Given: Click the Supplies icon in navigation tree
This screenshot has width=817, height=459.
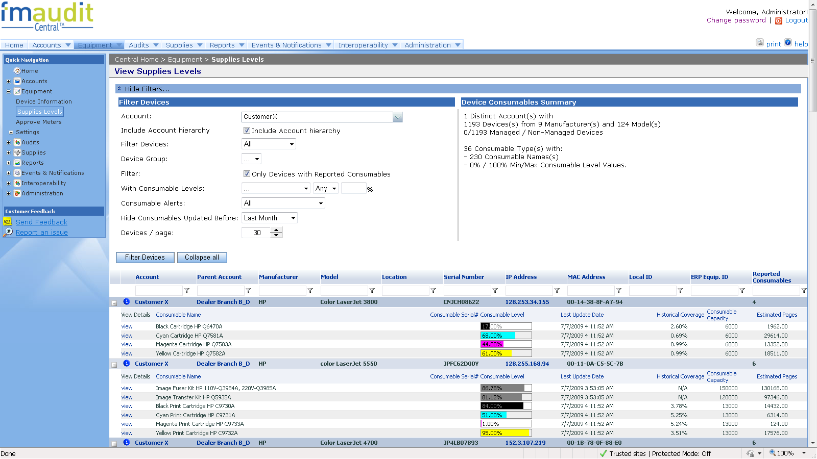Looking at the screenshot, I should (17, 152).
